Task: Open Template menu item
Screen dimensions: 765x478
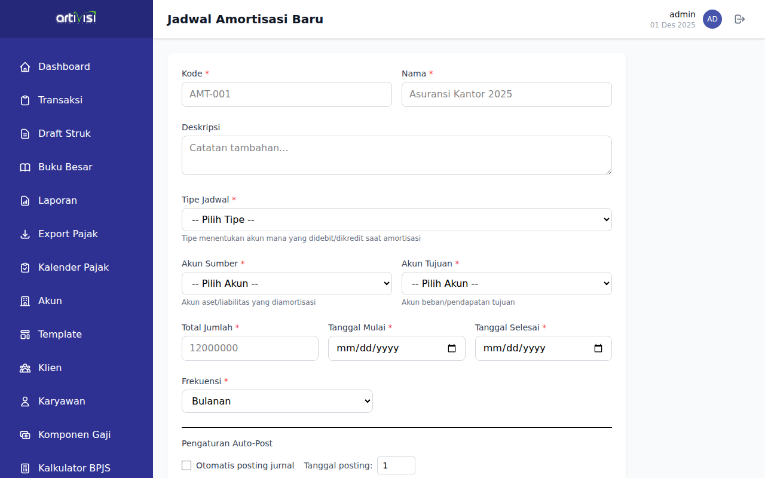Action: [x=60, y=335]
